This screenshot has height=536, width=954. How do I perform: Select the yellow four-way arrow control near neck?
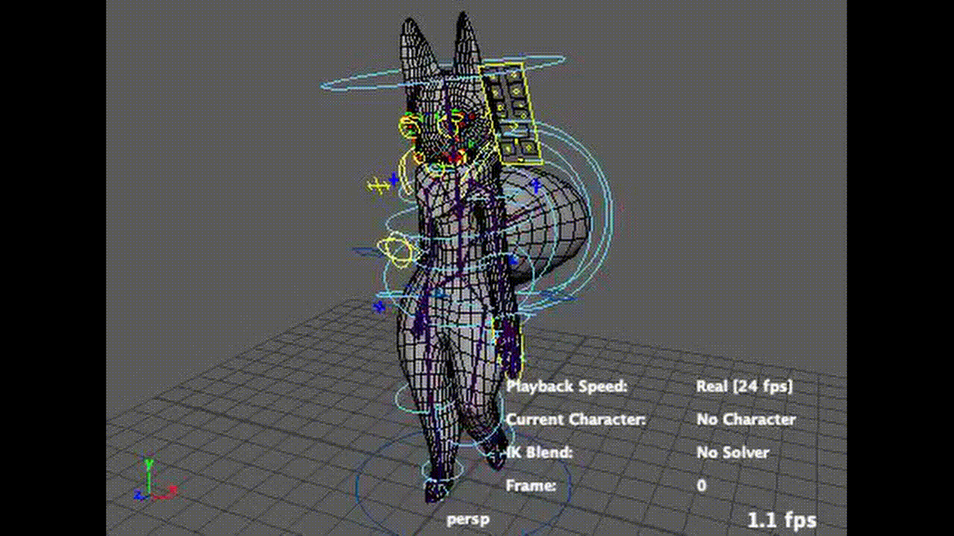click(377, 186)
